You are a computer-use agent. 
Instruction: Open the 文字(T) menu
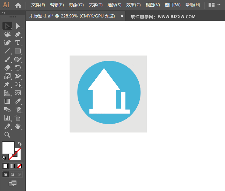(x=96, y=5)
